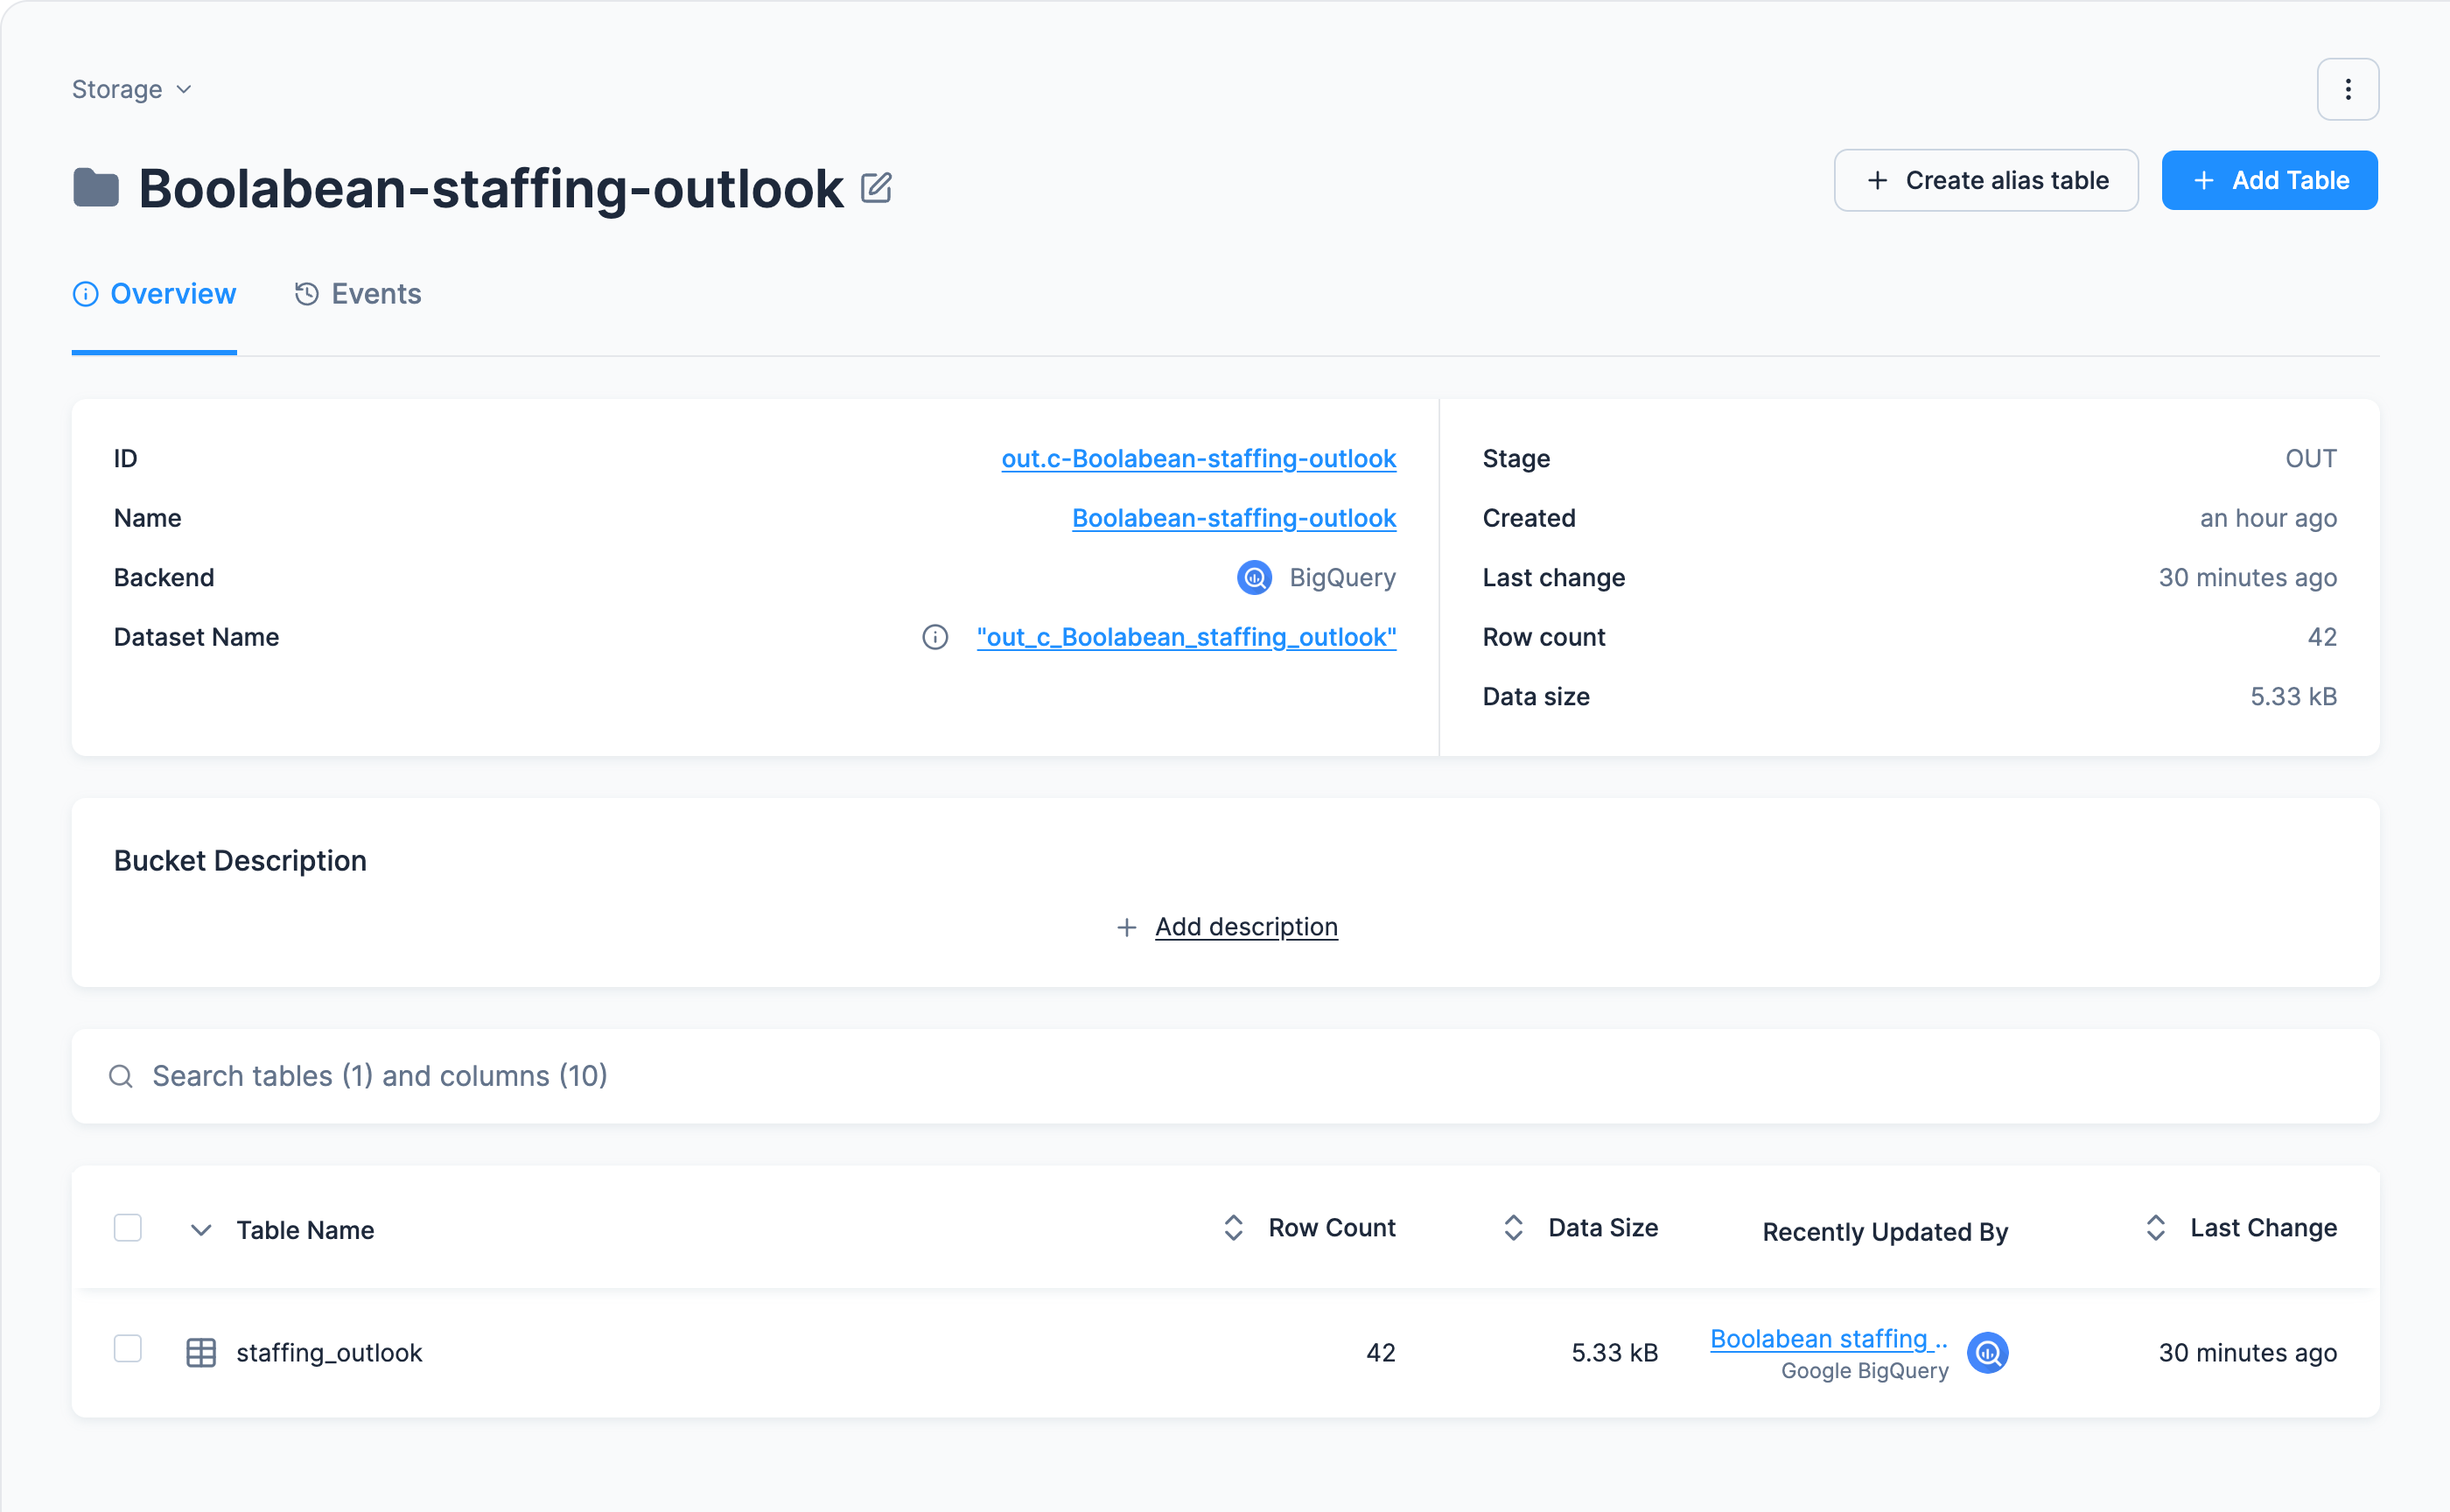Viewport: 2450px width, 1512px height.
Task: Click the folder icon beside the bucket title
Action: pyautogui.click(x=96, y=188)
